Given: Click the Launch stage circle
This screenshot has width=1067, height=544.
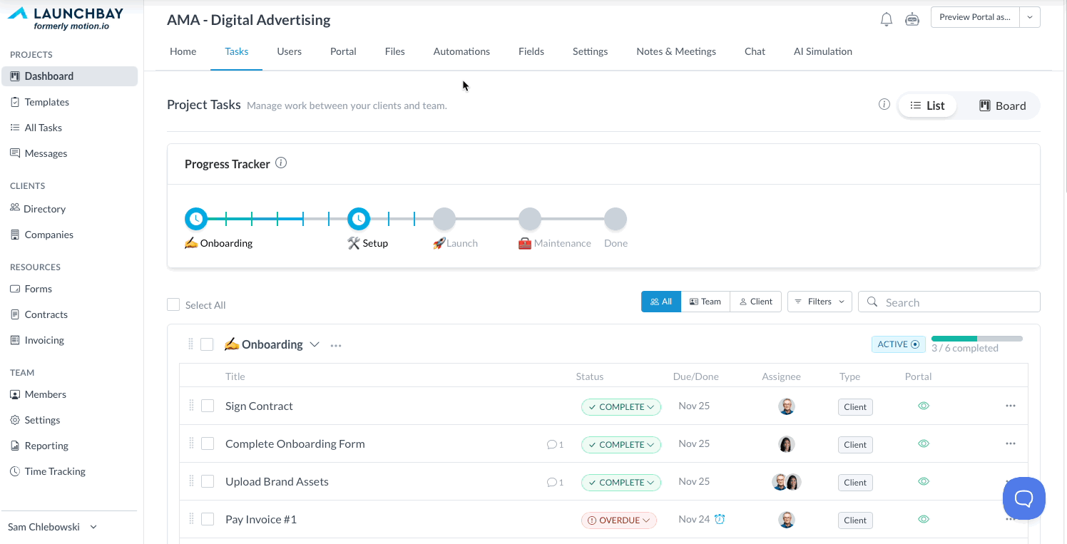Looking at the screenshot, I should coord(444,219).
